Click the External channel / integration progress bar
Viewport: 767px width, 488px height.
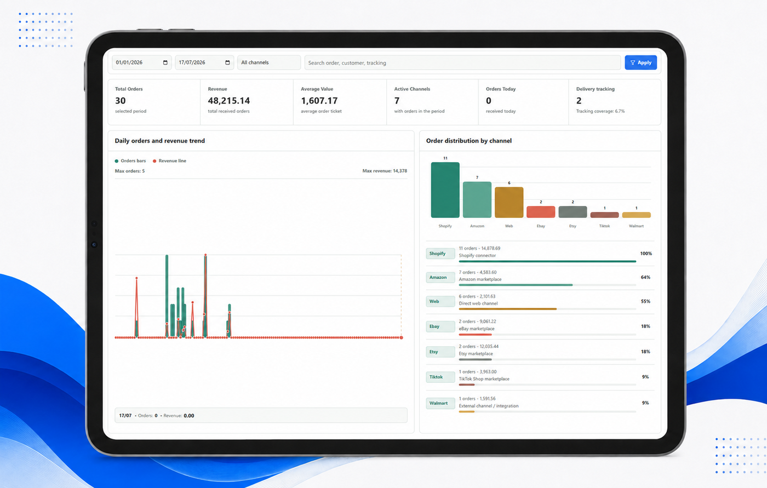547,411
